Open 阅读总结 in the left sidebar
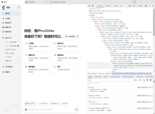The width and height of the screenshot is (155, 114). pos(11,32)
